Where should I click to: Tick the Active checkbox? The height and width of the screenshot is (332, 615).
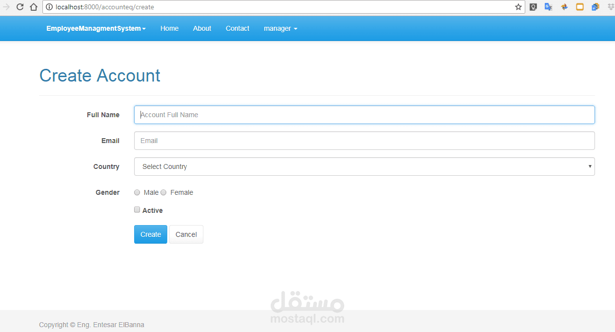point(137,209)
